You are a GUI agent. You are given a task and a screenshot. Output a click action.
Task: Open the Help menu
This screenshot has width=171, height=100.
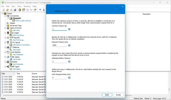tap(34, 6)
